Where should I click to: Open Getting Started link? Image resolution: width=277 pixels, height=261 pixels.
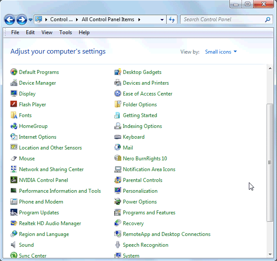click(140, 115)
